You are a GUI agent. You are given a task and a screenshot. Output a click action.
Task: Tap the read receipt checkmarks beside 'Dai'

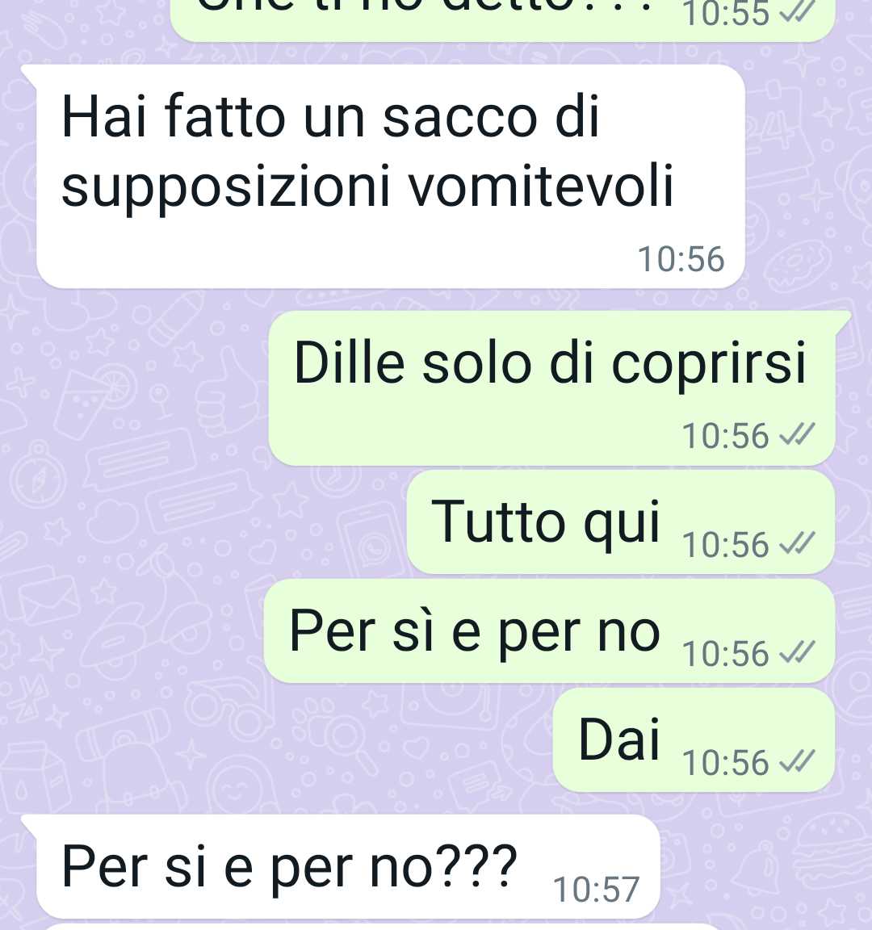click(x=797, y=761)
